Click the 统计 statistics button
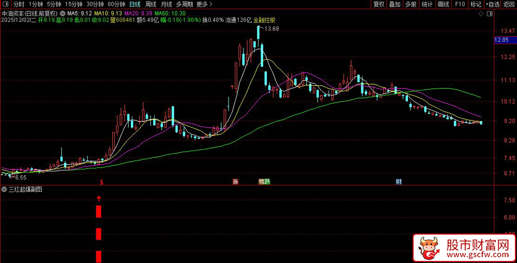 point(428,4)
